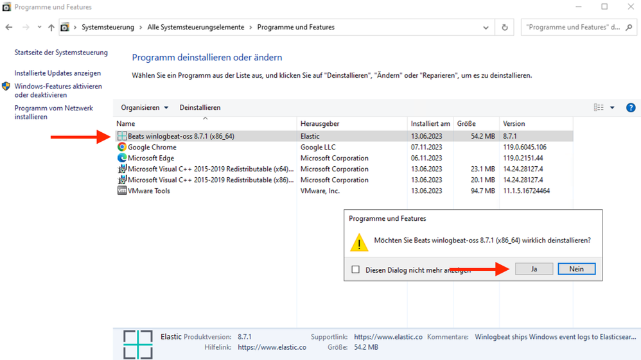Go forward with the forward arrow

(26, 27)
